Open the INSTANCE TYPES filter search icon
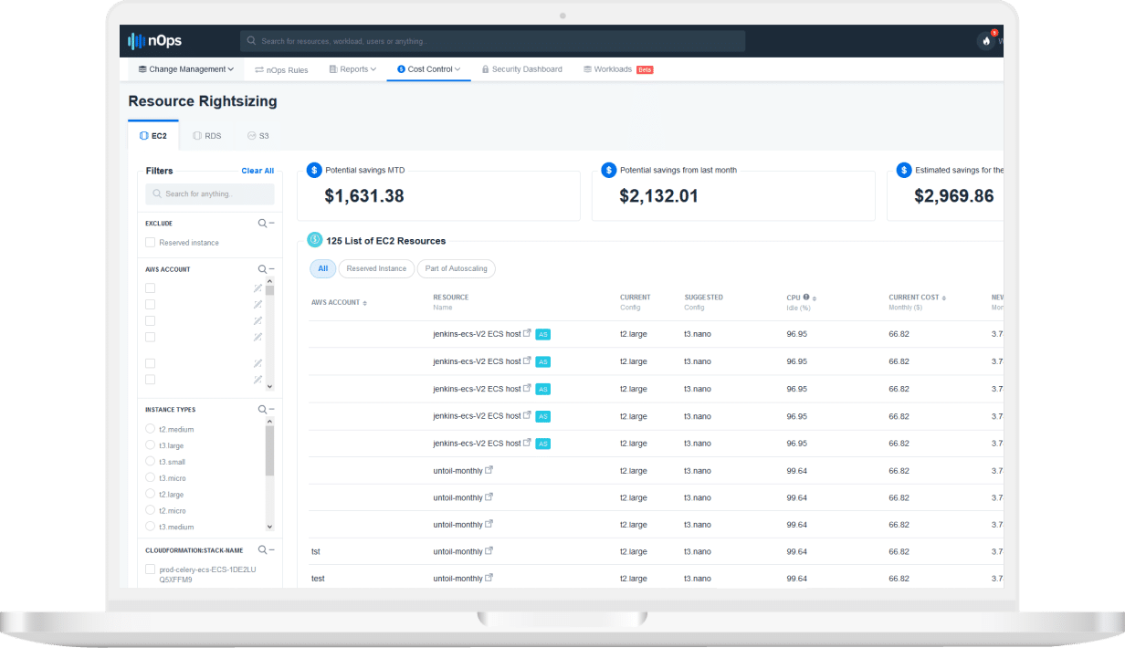Screen dimensions: 1125x648 coord(262,410)
